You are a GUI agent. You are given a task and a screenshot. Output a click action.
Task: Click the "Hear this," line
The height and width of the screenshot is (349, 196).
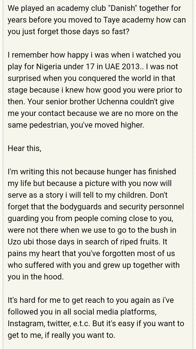24,148
